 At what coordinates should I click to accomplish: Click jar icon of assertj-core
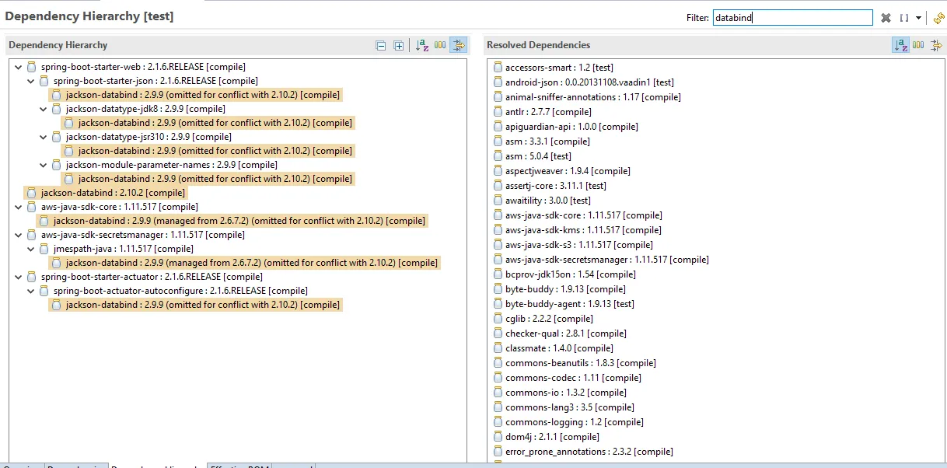(x=498, y=186)
